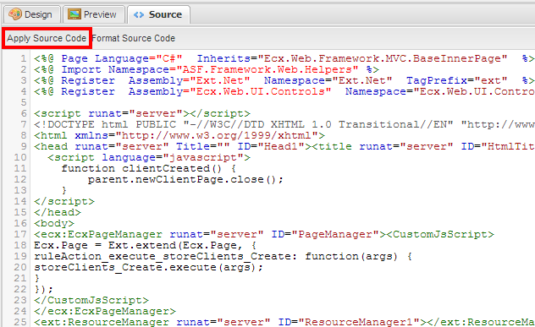Switch to the Design tab

click(31, 14)
